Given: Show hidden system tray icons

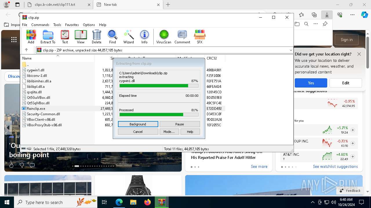Looking at the screenshot, I should point(312,202).
